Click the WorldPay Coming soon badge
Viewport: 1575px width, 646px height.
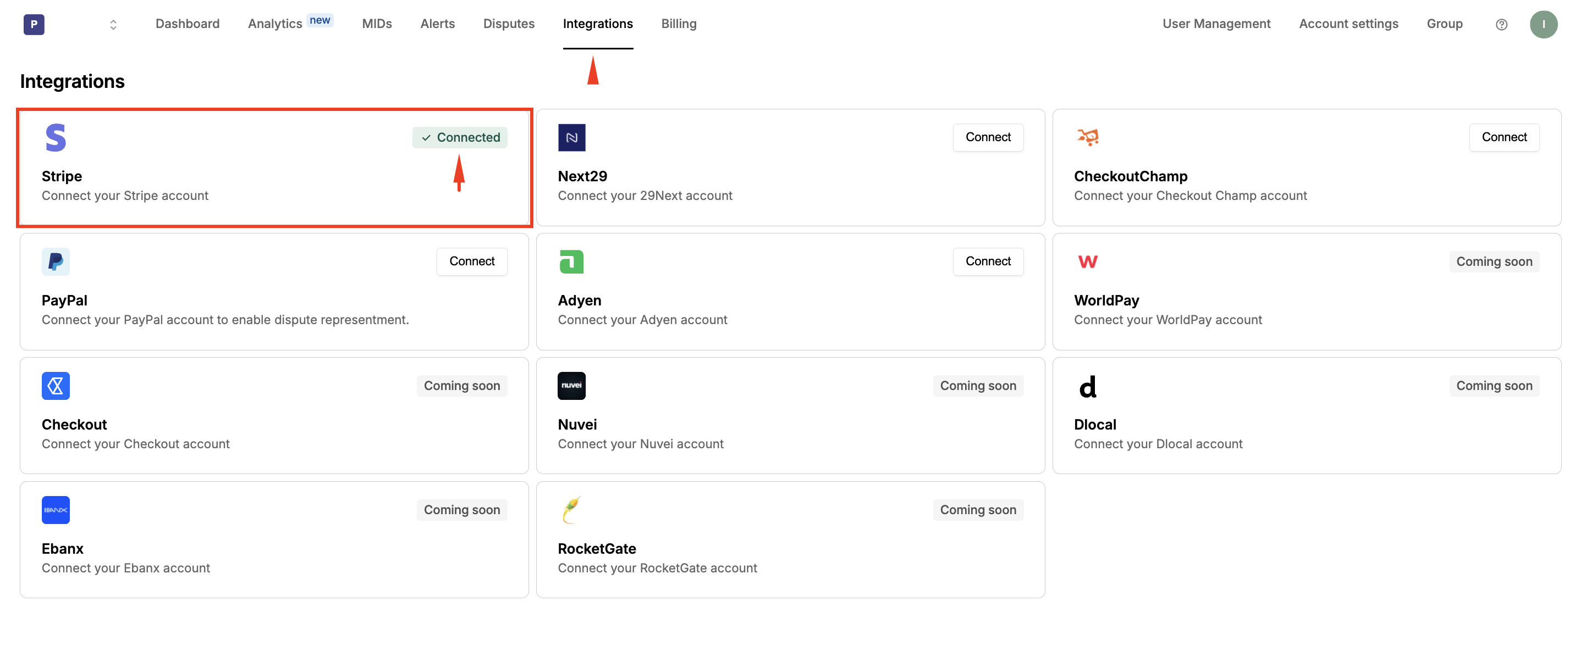(x=1494, y=261)
